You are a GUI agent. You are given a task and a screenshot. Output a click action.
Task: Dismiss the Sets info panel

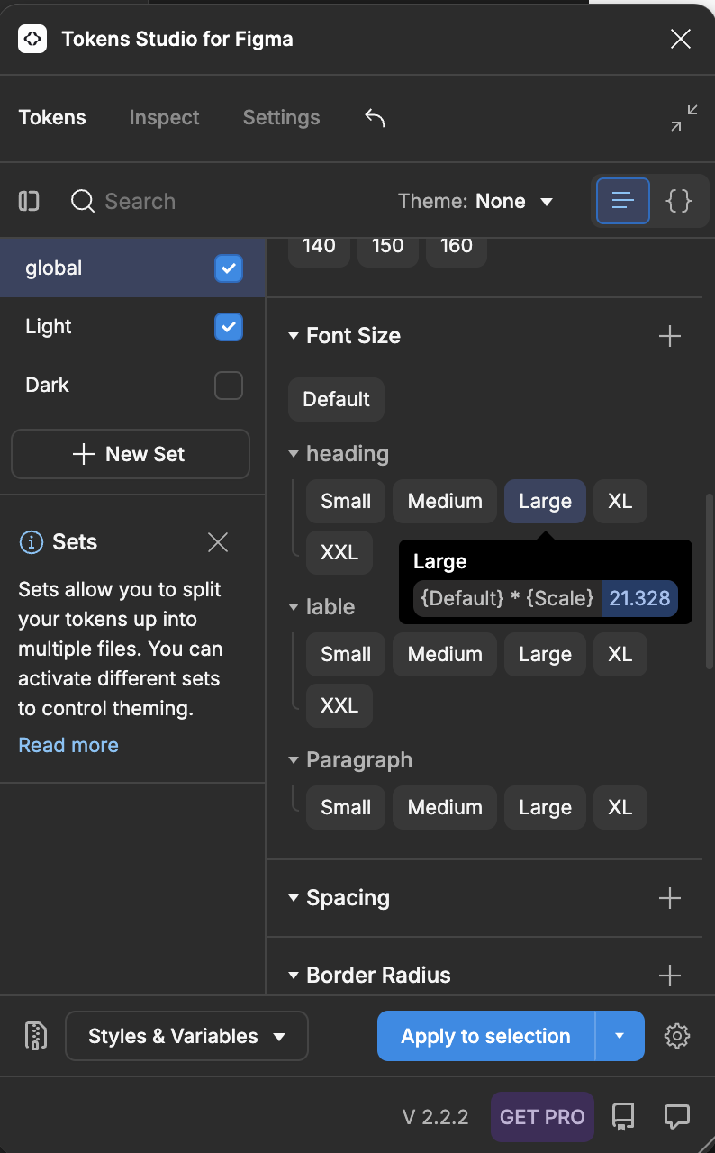pyautogui.click(x=218, y=541)
